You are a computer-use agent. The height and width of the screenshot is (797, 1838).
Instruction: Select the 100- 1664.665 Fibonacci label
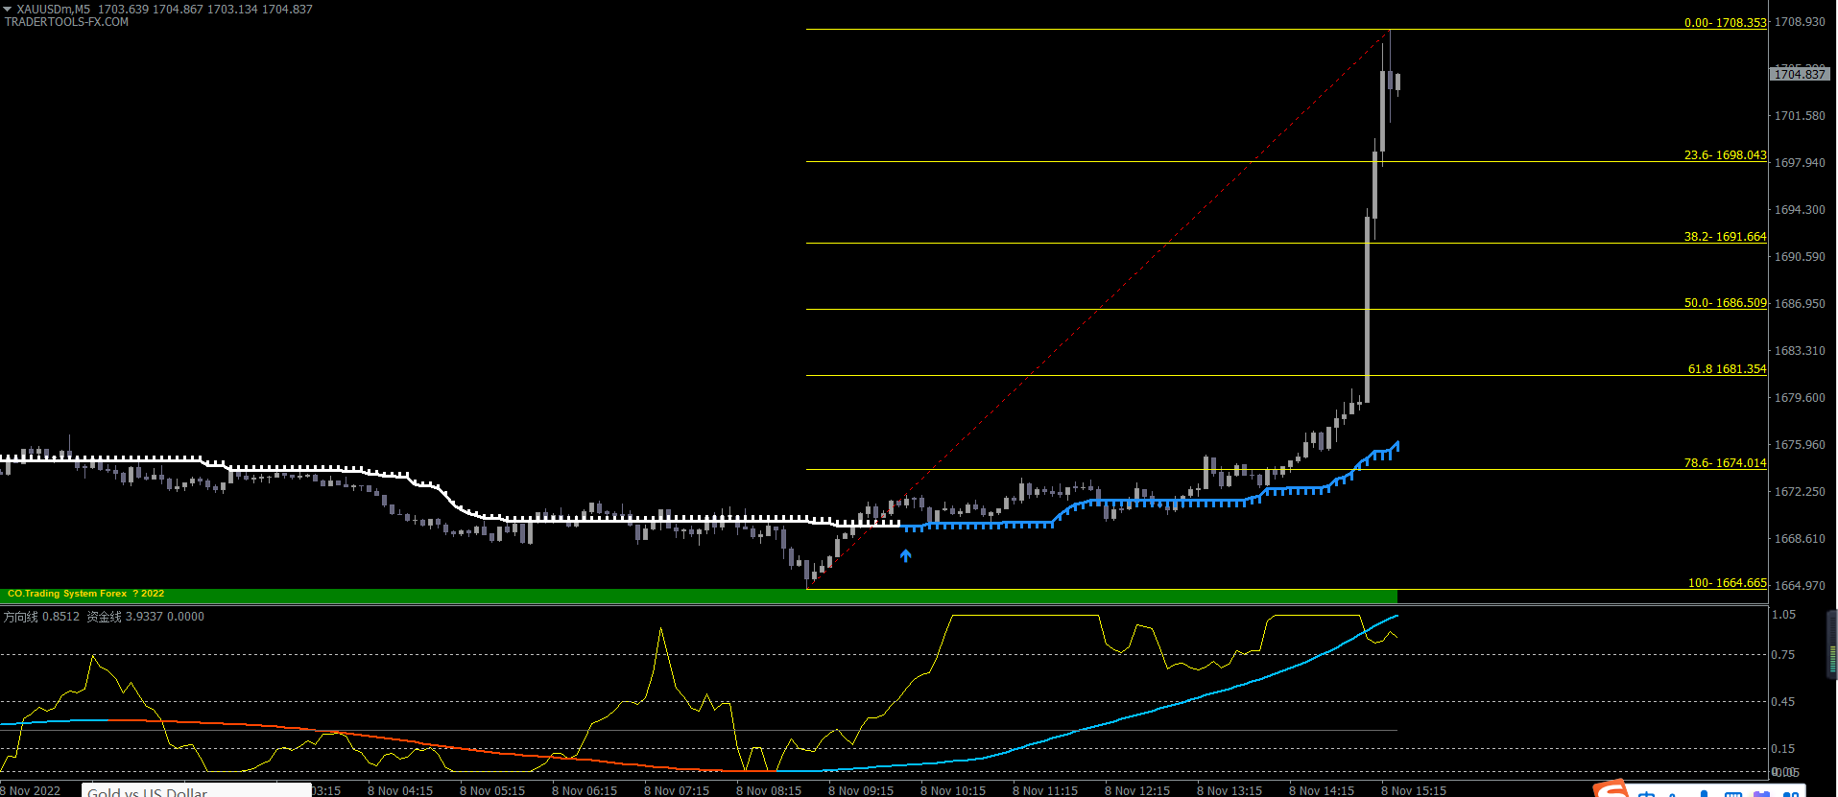[x=1727, y=582]
